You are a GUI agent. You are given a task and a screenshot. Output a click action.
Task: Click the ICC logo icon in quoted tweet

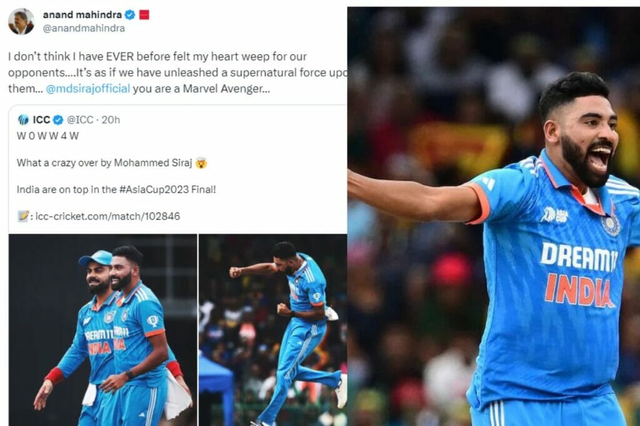[23, 120]
